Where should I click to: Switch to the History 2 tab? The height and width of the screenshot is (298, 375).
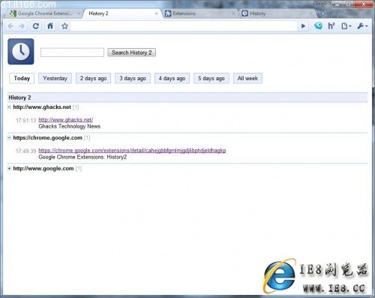pyautogui.click(x=121, y=14)
